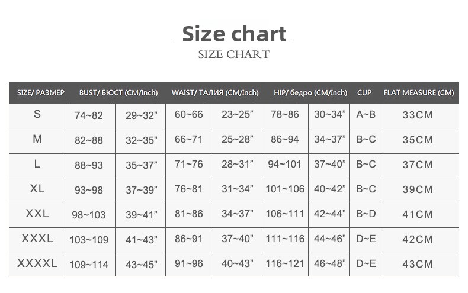Image resolution: width=468 pixels, height=293 pixels.
Task: Choose the XXXXL size cell
Action: (x=37, y=263)
